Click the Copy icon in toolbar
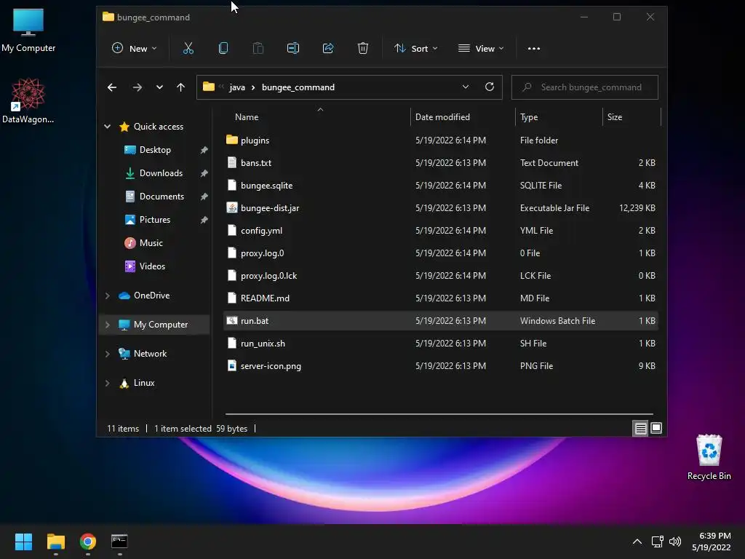Image resolution: width=745 pixels, height=559 pixels. point(223,48)
